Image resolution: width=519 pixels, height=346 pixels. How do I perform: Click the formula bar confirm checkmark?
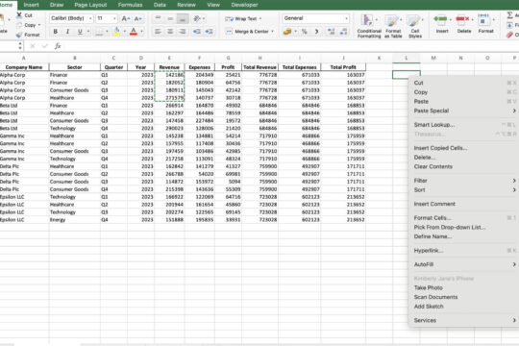pos(44,46)
